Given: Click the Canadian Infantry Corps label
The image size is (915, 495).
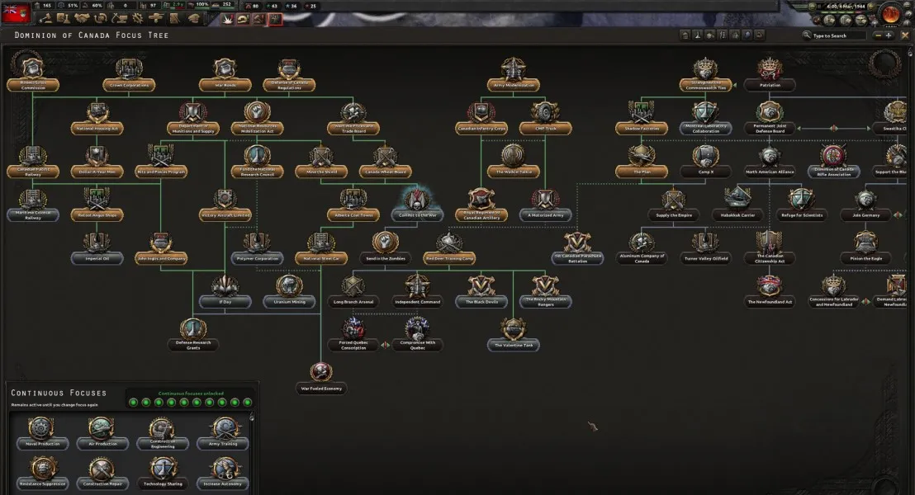Looking at the screenshot, I should point(481,128).
